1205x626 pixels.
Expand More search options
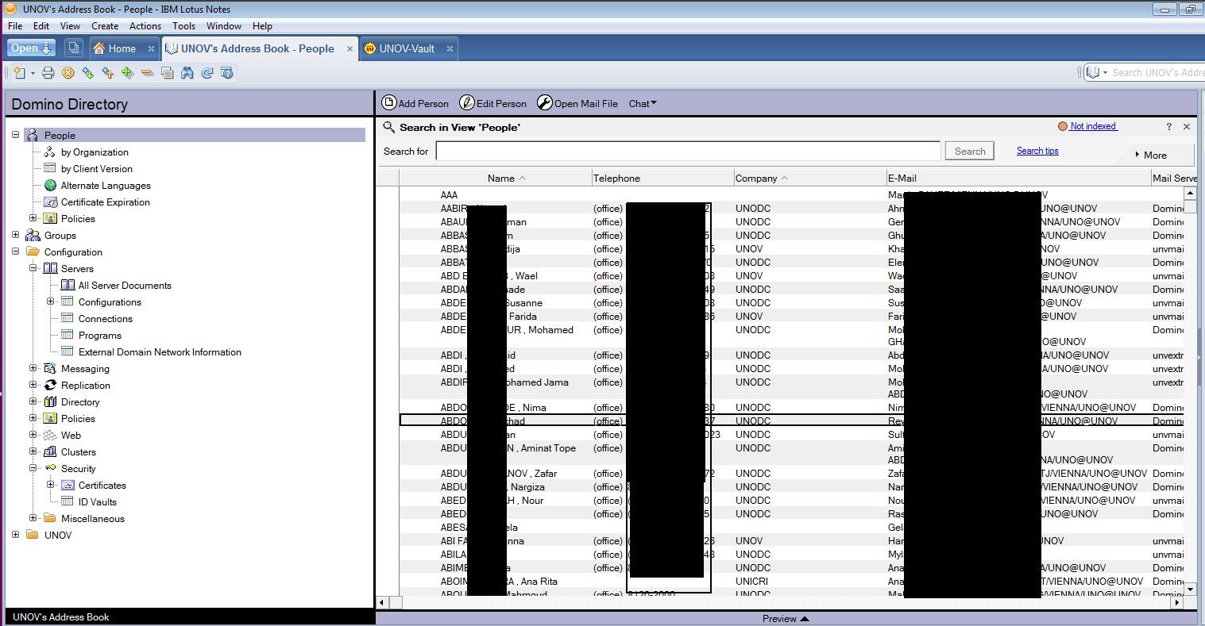[x=1151, y=155]
